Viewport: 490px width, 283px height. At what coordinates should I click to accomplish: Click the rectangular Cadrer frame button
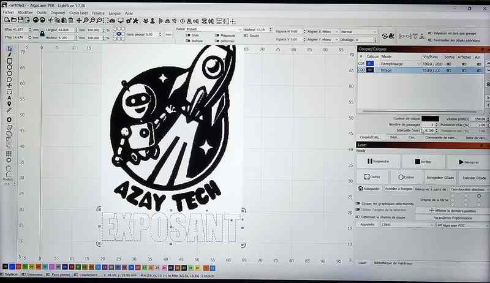tap(372, 177)
